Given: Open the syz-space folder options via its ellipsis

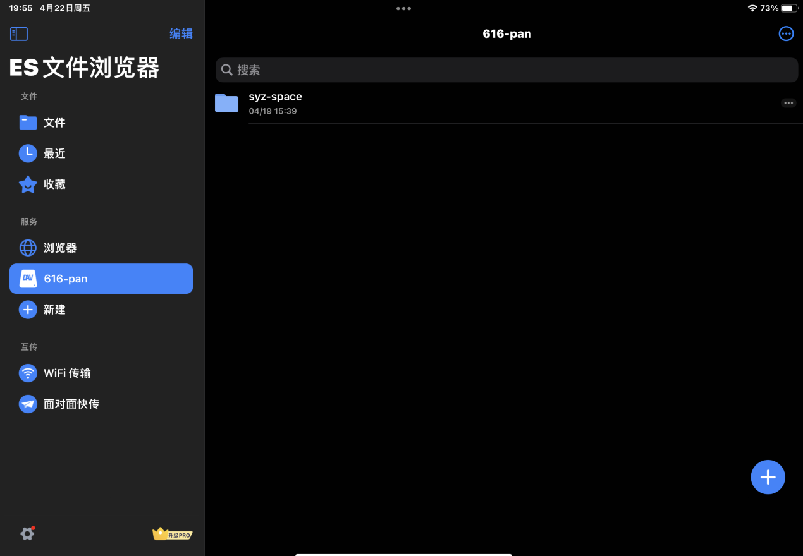Looking at the screenshot, I should point(788,102).
